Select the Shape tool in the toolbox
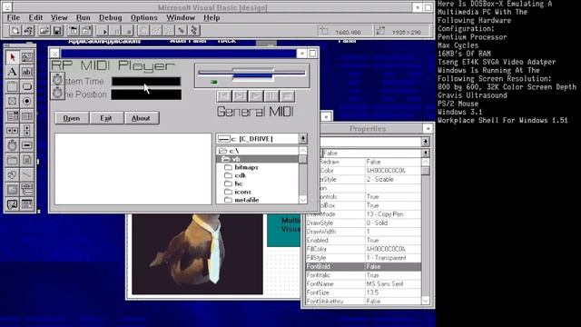Image resolution: width=581 pixels, height=327 pixels. 12,174
